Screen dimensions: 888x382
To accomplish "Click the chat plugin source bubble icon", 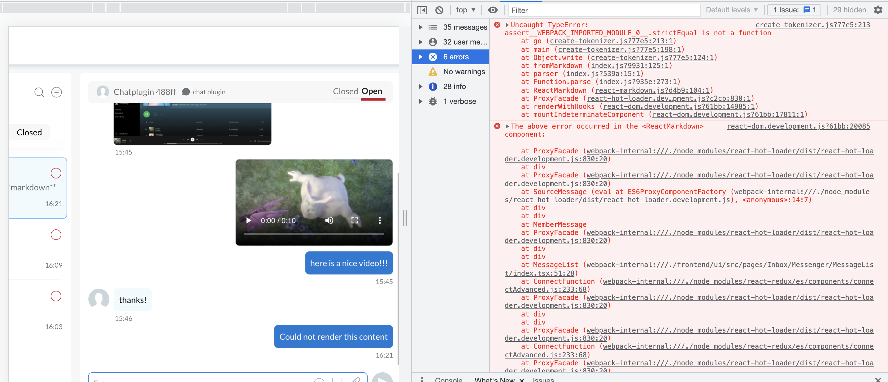I will (186, 91).
